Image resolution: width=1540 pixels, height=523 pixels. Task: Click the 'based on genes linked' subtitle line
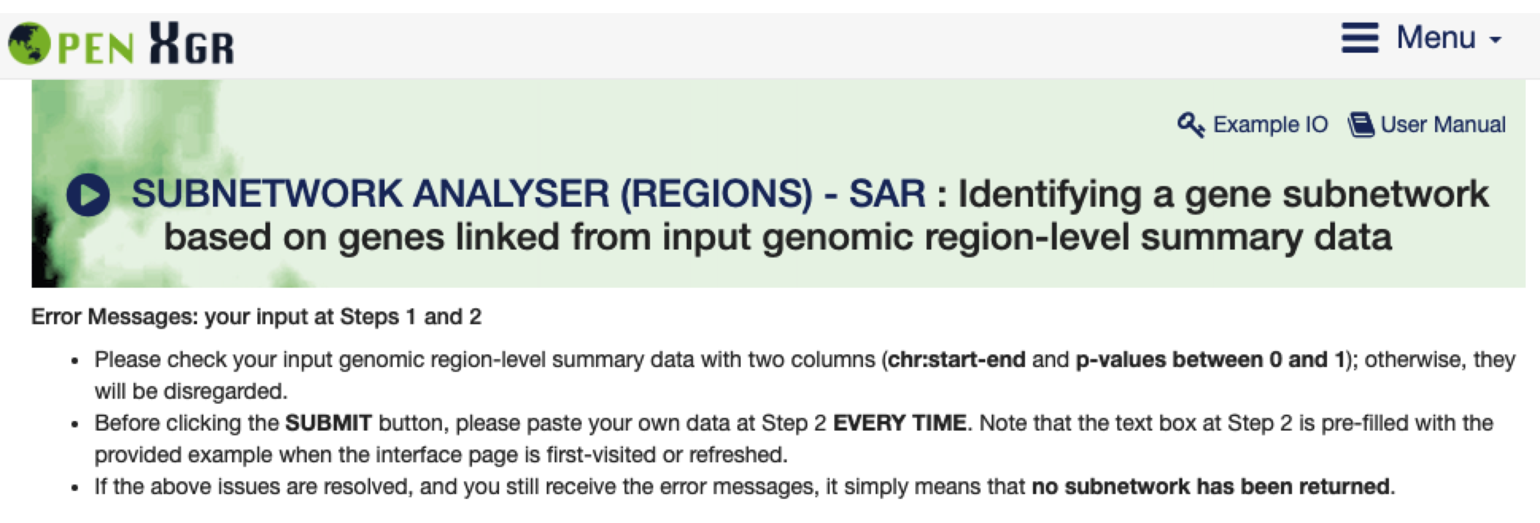777,237
